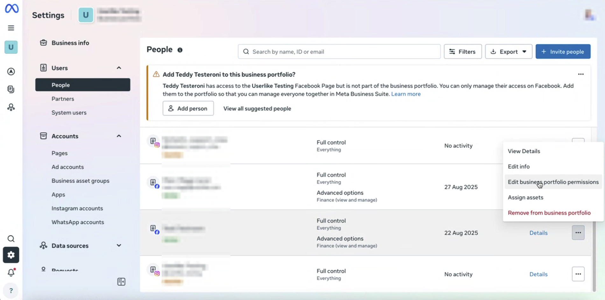The width and height of the screenshot is (605, 300).
Task: Toggle the sidebar collapse panel icon
Action: tap(121, 282)
